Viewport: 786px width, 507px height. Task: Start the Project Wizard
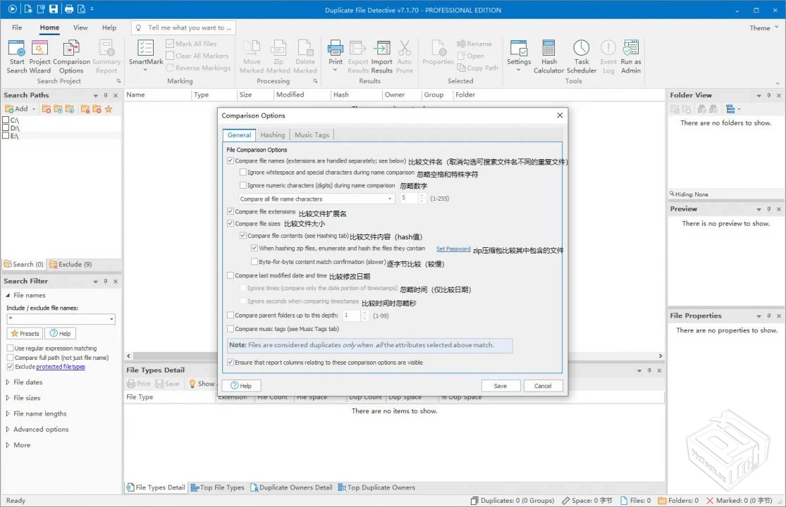(39, 55)
